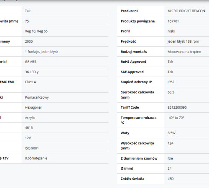This screenshot has width=209, height=188.
Task: Select the Reg 10, Reg 65 value
Action: (x=36, y=31)
